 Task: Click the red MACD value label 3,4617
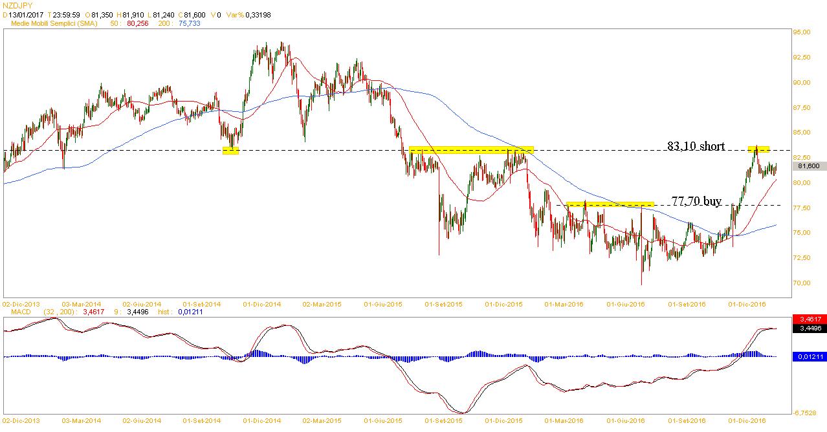point(809,319)
